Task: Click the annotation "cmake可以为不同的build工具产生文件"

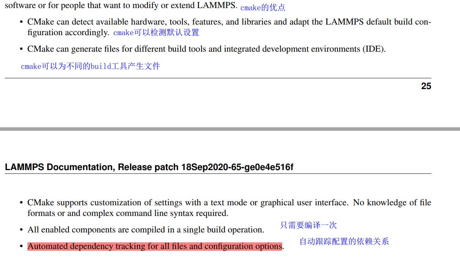Action: (91, 66)
